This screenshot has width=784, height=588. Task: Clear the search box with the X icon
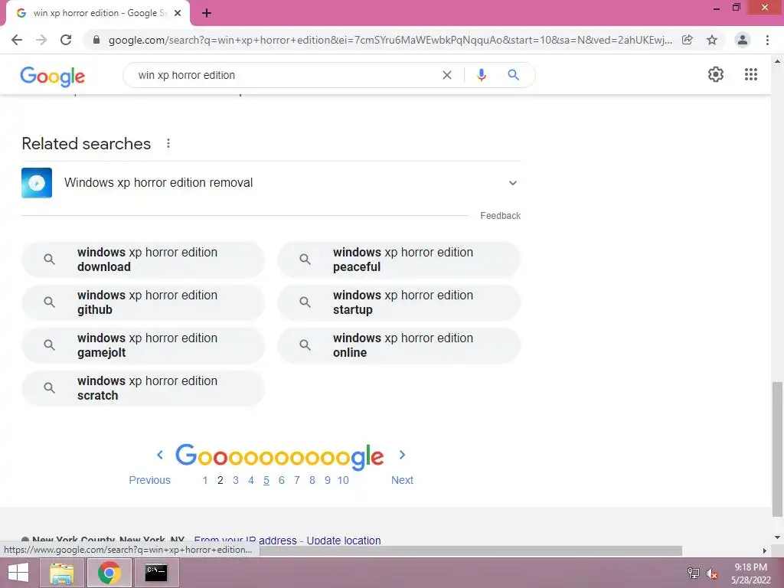[x=447, y=75]
